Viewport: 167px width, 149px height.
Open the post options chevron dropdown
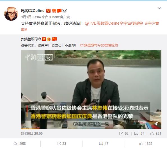(x=159, y=8)
